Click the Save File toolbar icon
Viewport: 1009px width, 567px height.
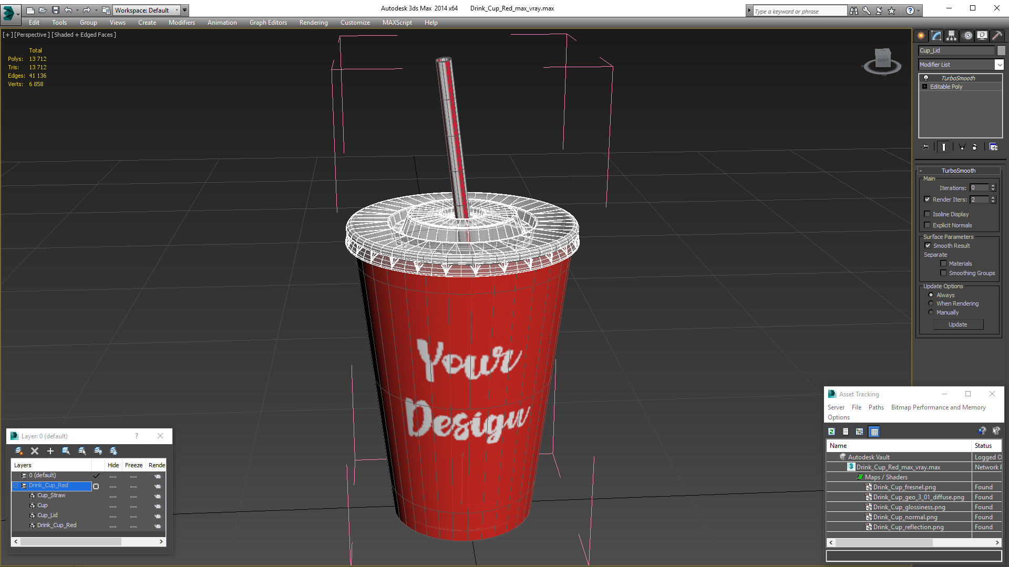click(55, 10)
